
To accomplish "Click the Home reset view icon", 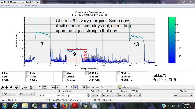I will pos(3,87).
